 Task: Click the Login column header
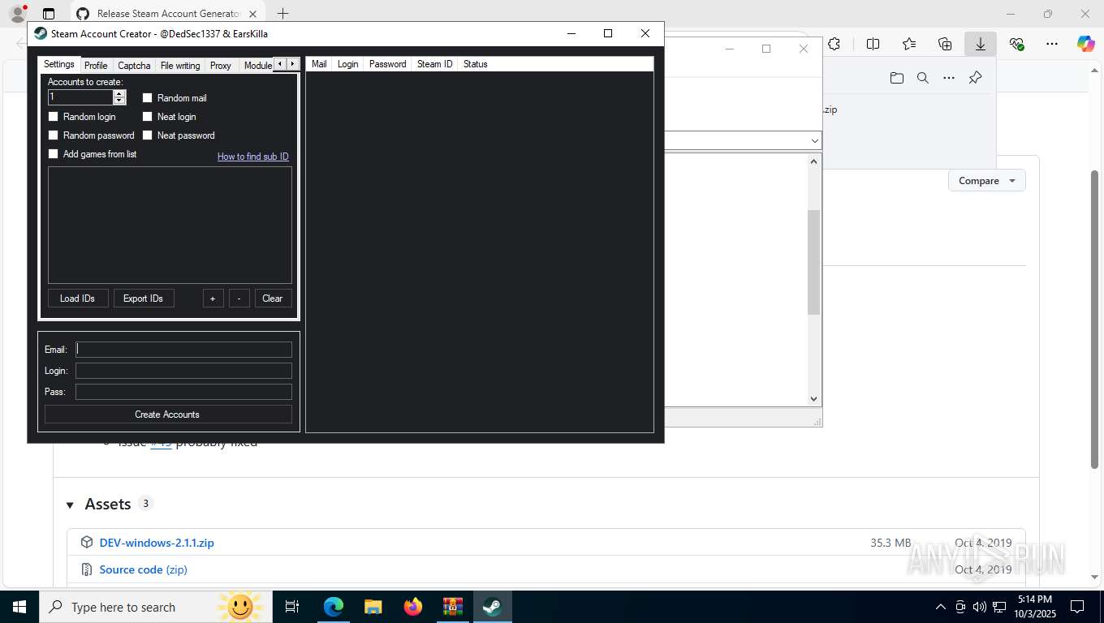(348, 64)
